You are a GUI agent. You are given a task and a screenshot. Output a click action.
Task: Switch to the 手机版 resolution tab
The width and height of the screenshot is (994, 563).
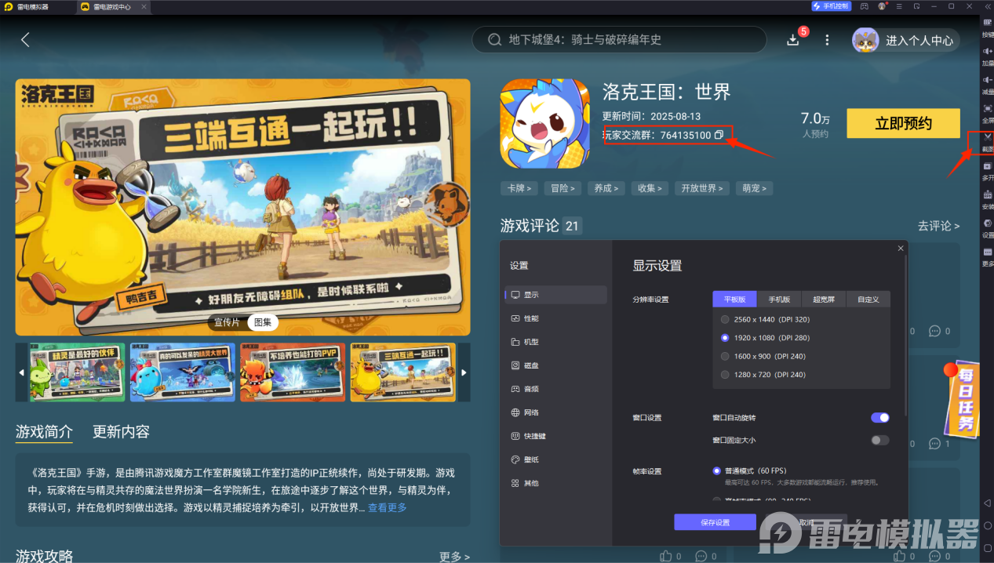779,300
